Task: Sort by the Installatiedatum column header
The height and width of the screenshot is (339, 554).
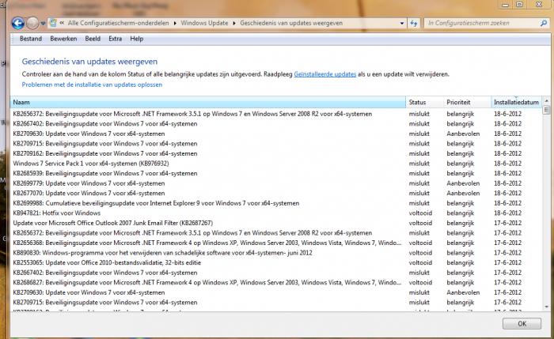Action: tap(516, 102)
